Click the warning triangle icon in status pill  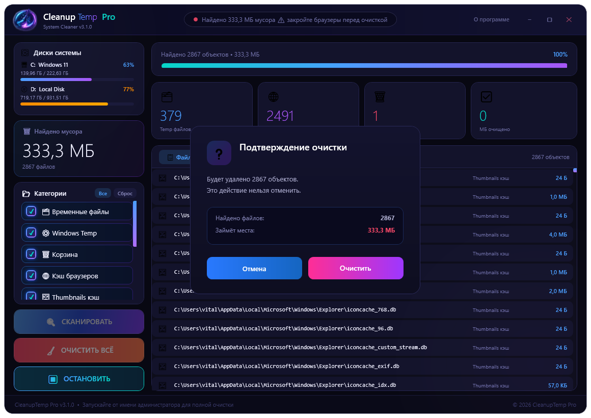[x=281, y=20]
